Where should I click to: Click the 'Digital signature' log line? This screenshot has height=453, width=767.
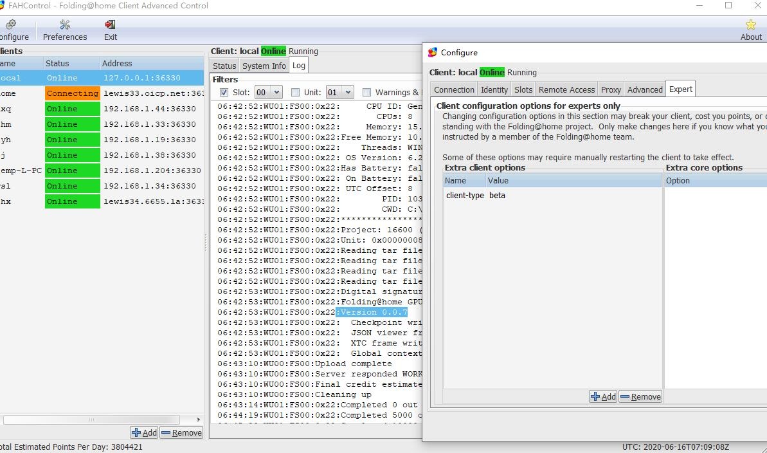(320, 291)
